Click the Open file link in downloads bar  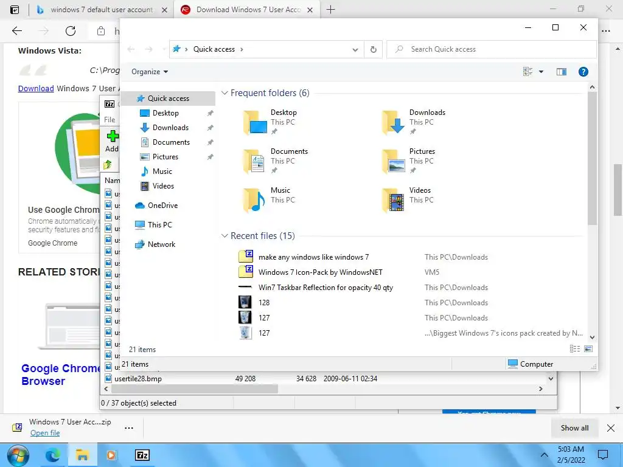45,433
